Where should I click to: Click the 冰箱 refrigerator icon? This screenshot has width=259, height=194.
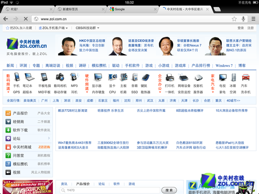click(234, 77)
